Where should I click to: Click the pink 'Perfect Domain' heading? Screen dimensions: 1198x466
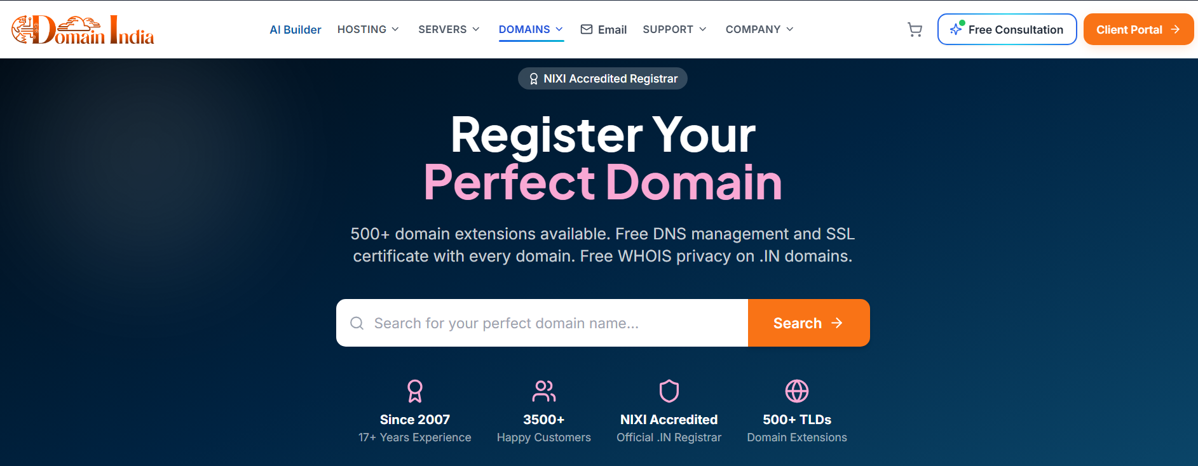tap(603, 182)
